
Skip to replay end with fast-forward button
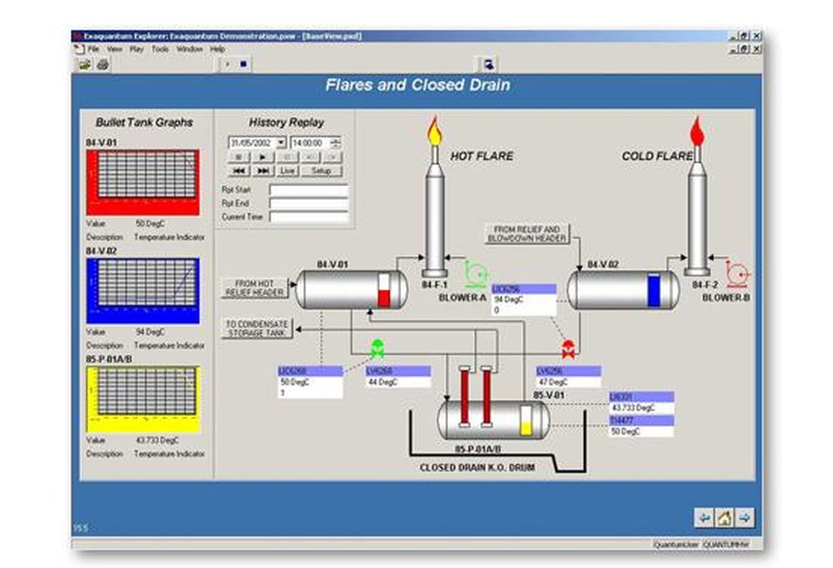click(262, 171)
